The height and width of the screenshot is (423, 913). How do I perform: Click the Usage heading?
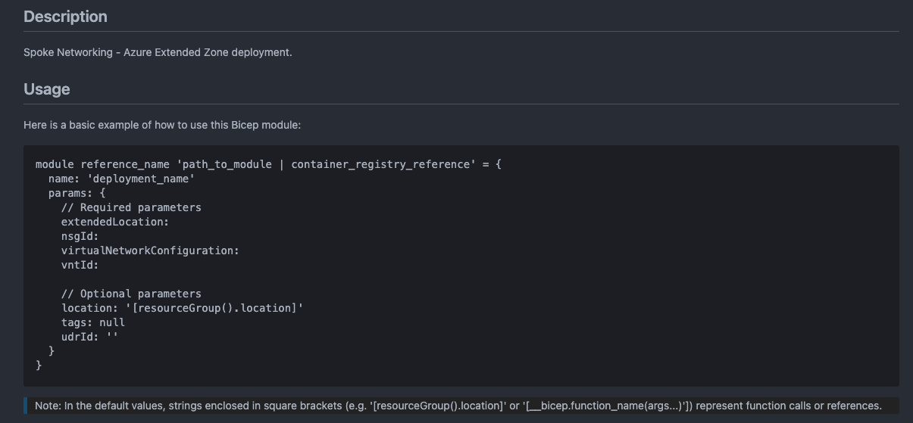(x=46, y=89)
